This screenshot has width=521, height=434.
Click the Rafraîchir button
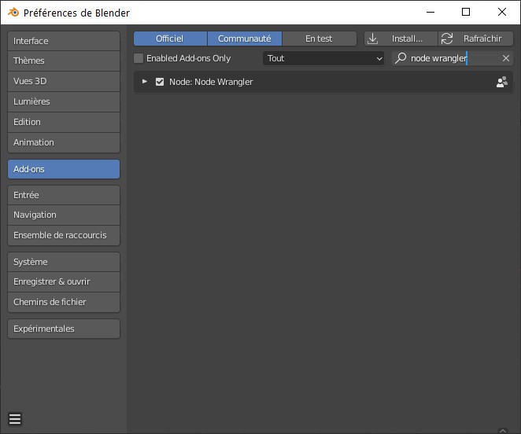(476, 39)
